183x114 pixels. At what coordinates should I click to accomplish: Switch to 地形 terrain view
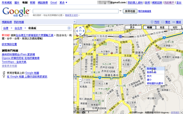[x=175, y=27]
